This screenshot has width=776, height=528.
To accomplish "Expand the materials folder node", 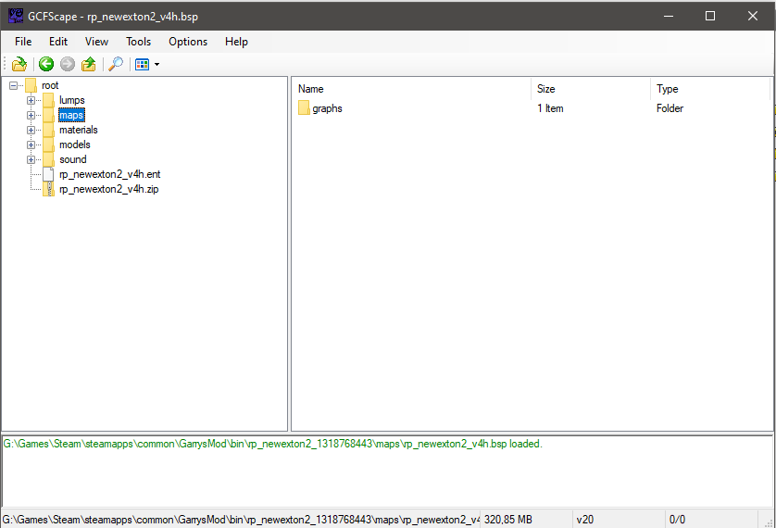I will coord(31,130).
